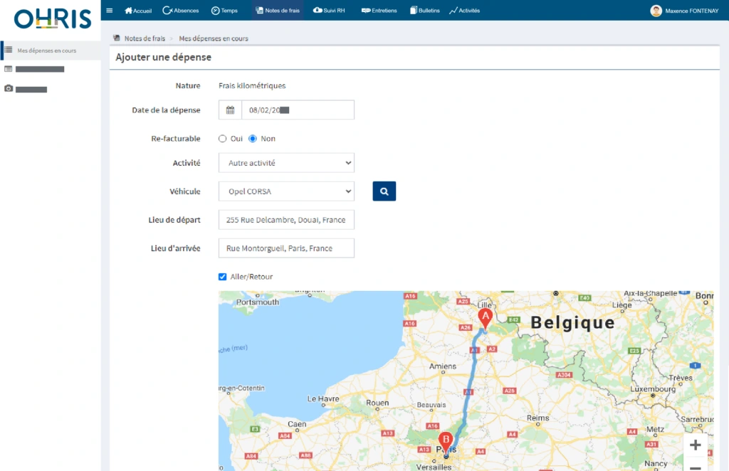Click the Lieu de départ field
The height and width of the screenshot is (471, 729).
click(x=286, y=220)
